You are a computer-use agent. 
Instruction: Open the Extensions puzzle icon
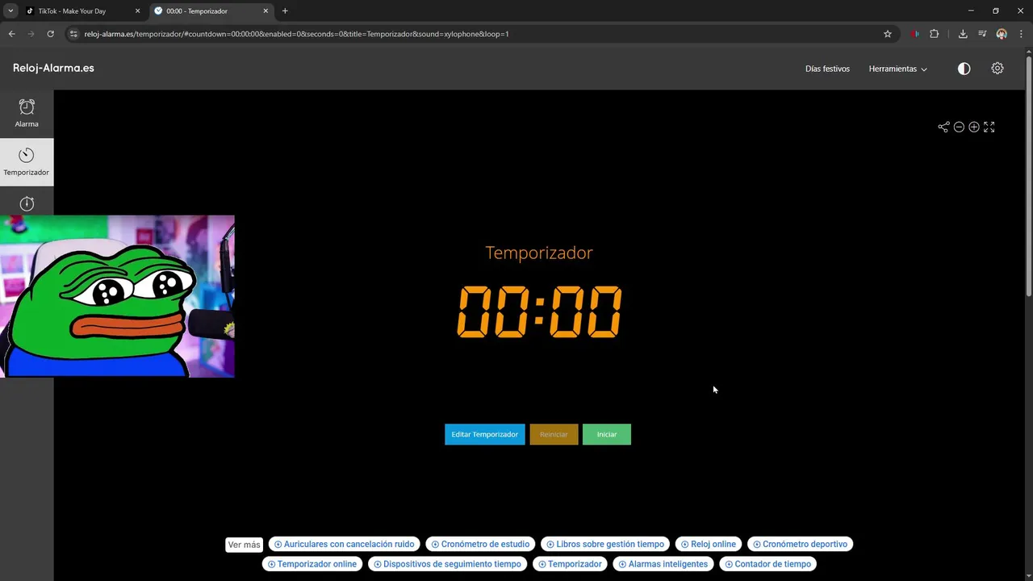click(935, 34)
